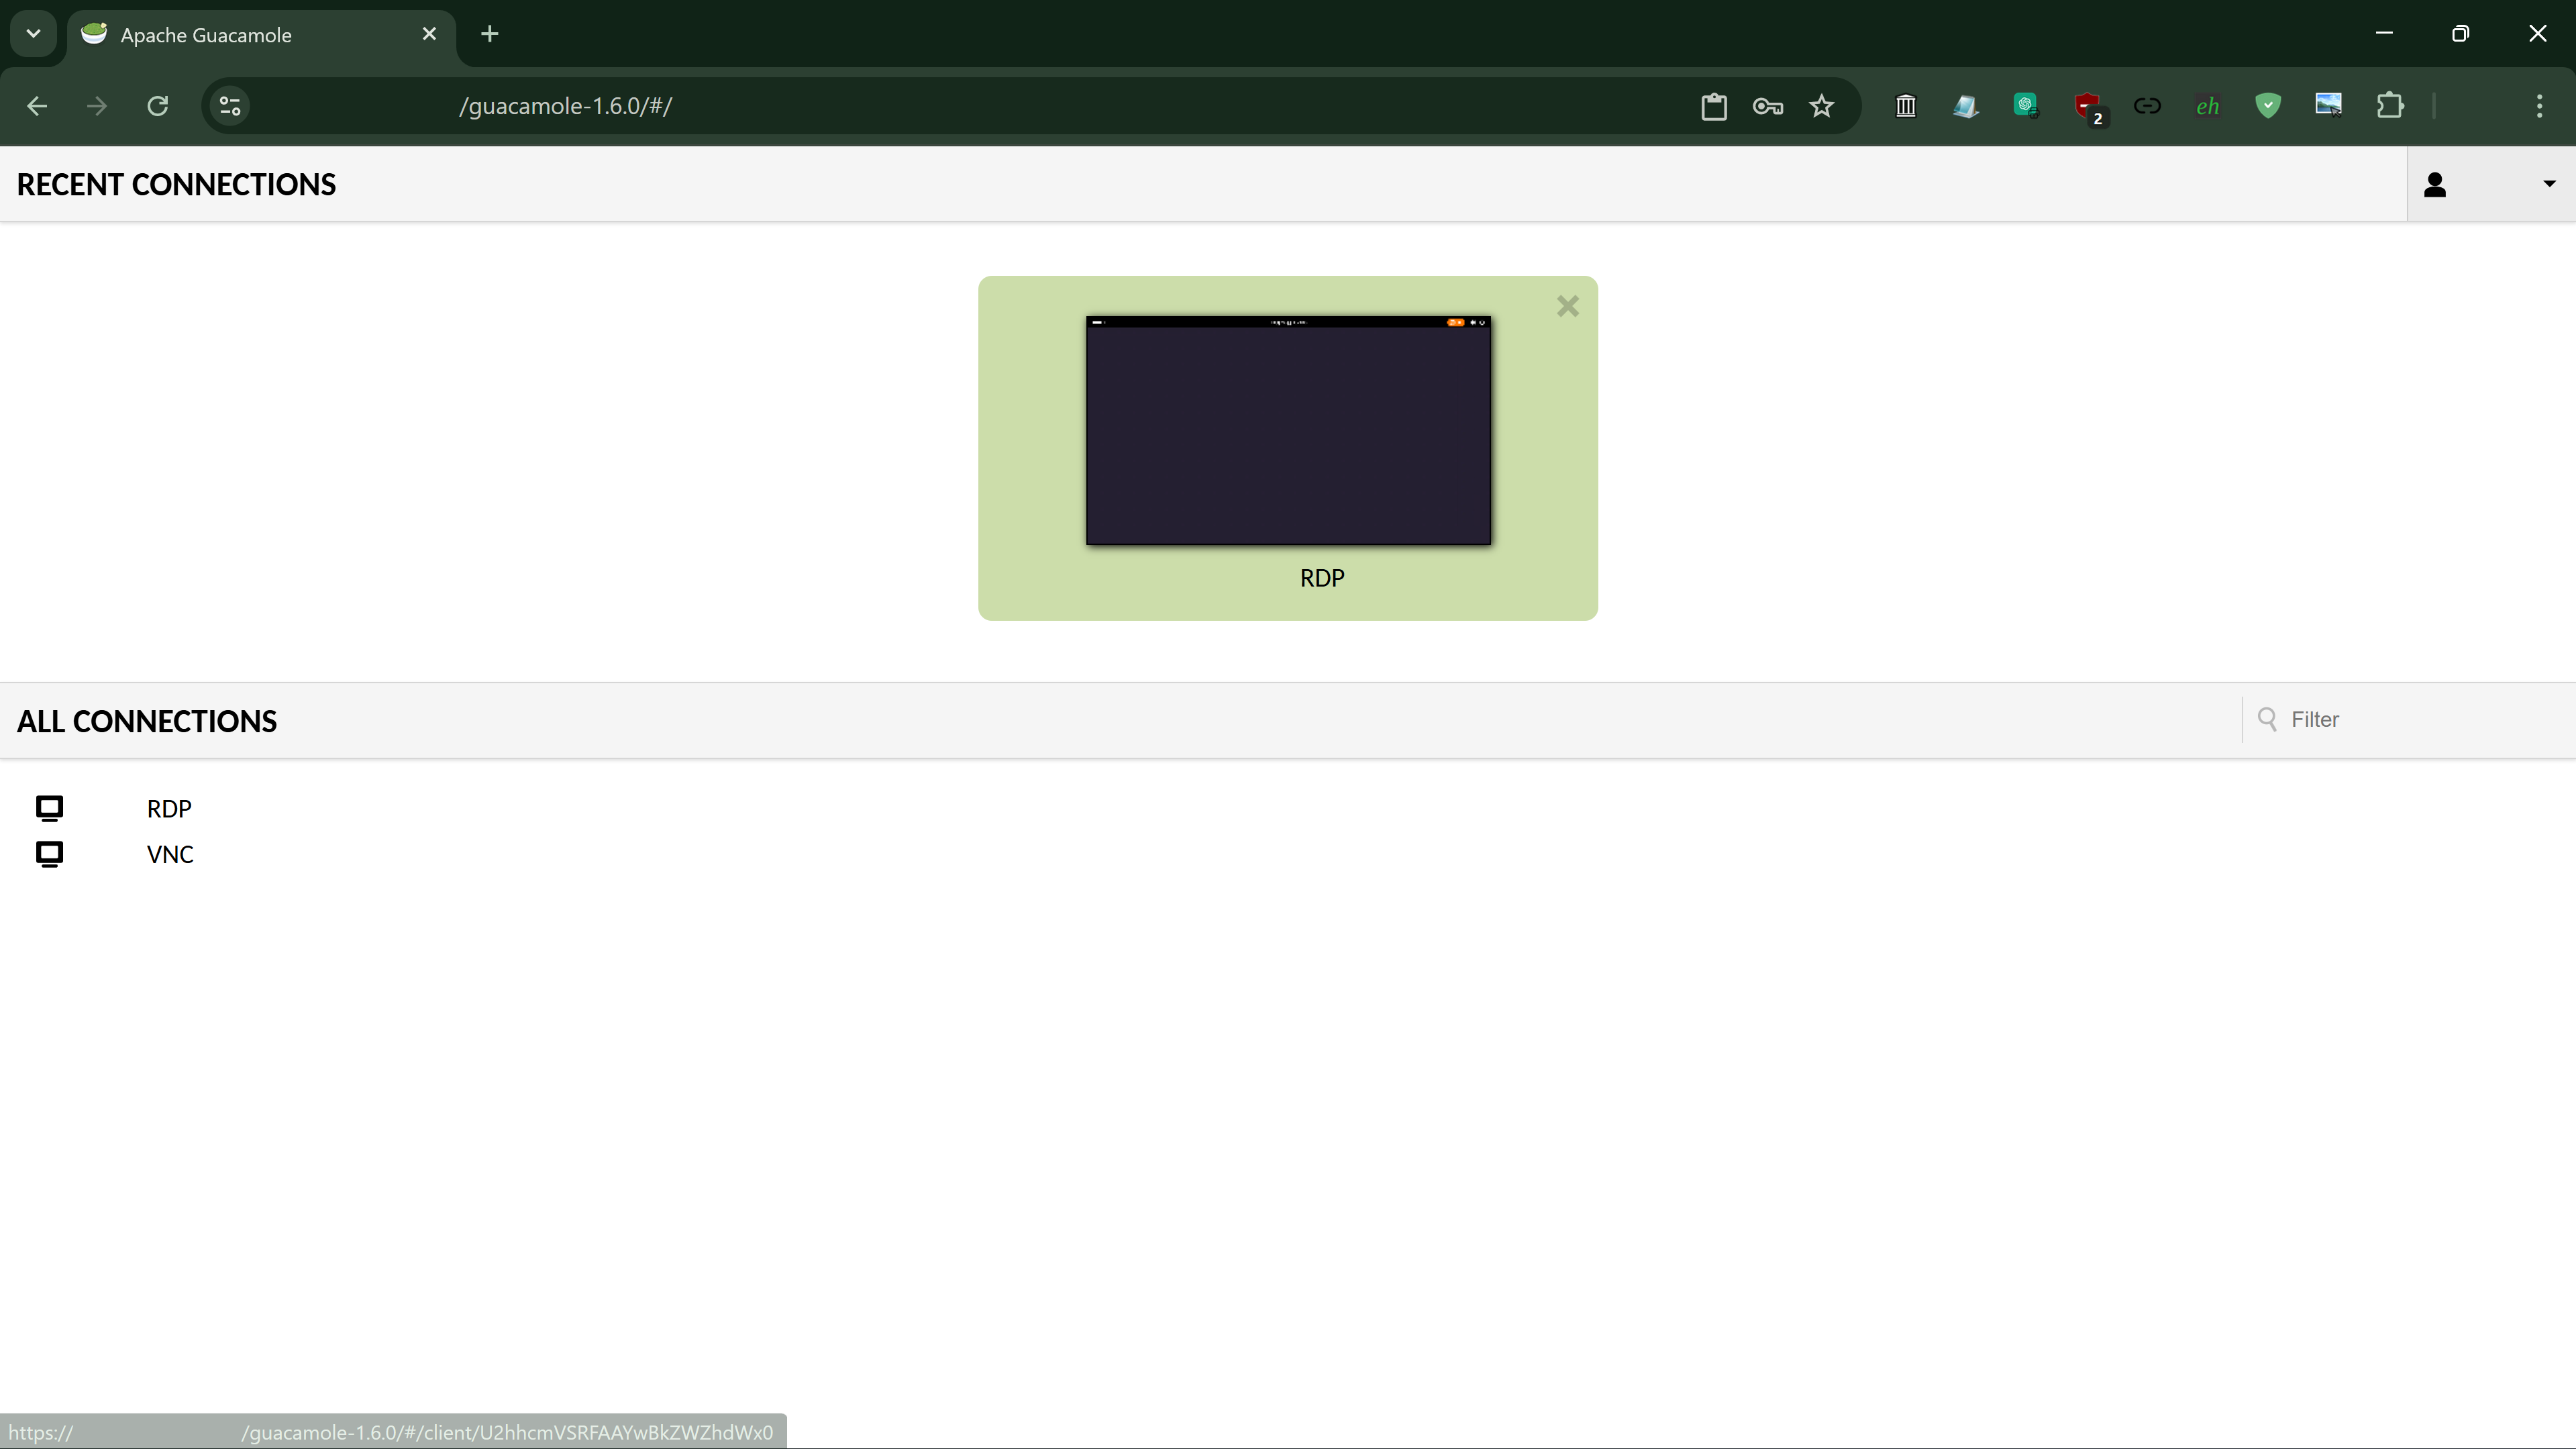Open the VNC connection link
Viewport: 2576px width, 1449px height.
coord(170,855)
